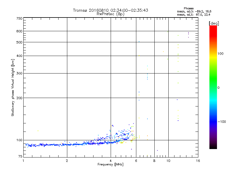Click the 'Stationary phase Virtual Height [km]' axis label
The width and height of the screenshot is (233, 175).
pyautogui.click(x=13, y=87)
